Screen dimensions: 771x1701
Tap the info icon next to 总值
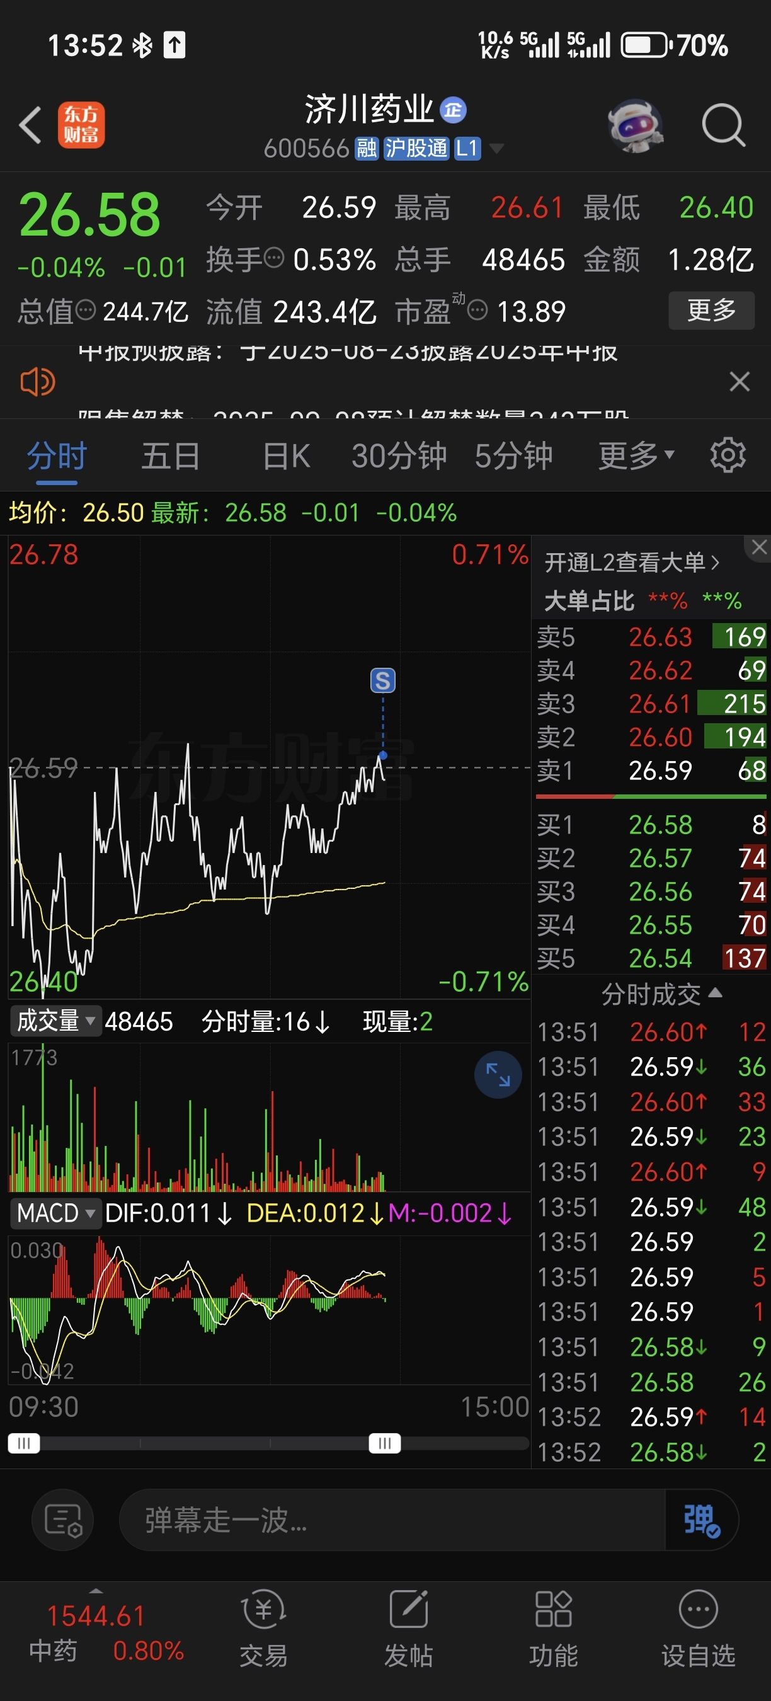[x=85, y=309]
